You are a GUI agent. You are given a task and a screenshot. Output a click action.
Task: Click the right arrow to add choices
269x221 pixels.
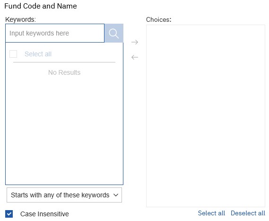(135, 42)
